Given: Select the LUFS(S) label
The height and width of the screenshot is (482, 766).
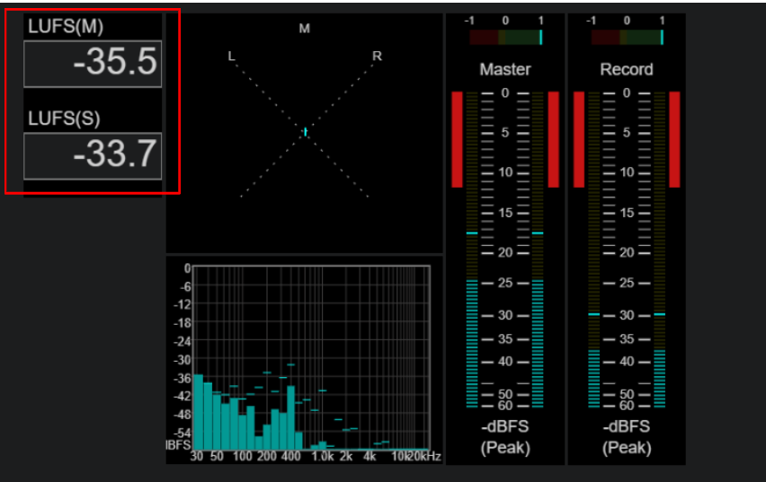Looking at the screenshot, I should point(64,118).
